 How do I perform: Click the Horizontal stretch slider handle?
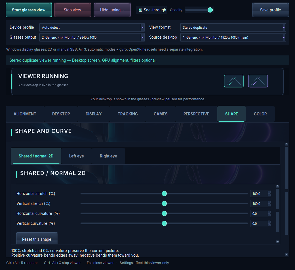coord(164,194)
